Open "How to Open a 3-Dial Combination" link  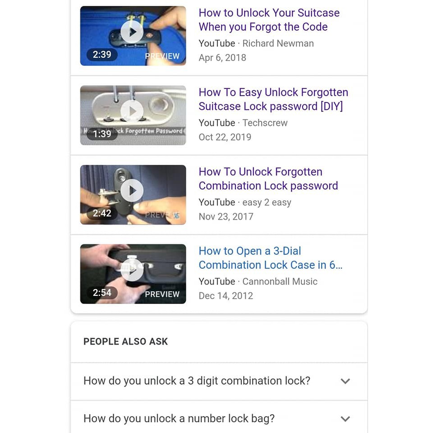click(x=270, y=258)
